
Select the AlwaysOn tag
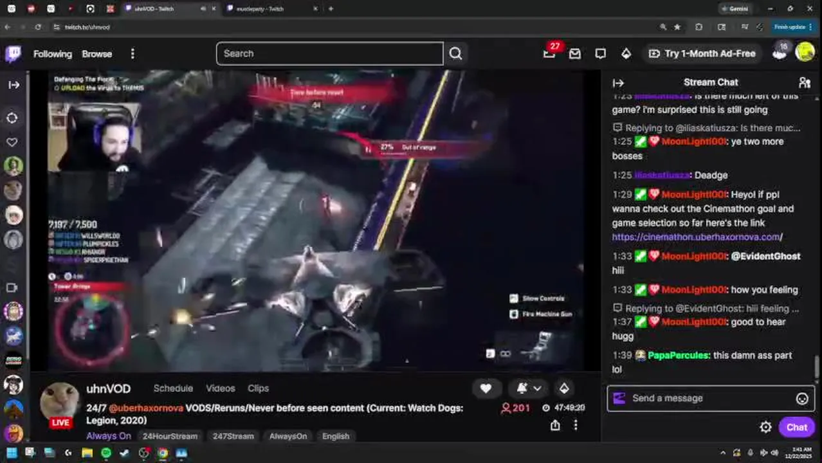(288, 436)
